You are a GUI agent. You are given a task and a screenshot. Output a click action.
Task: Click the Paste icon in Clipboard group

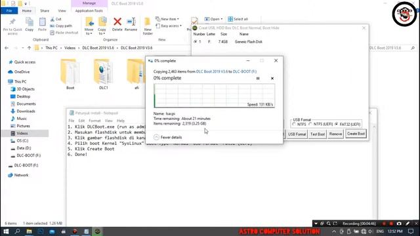coord(42,25)
